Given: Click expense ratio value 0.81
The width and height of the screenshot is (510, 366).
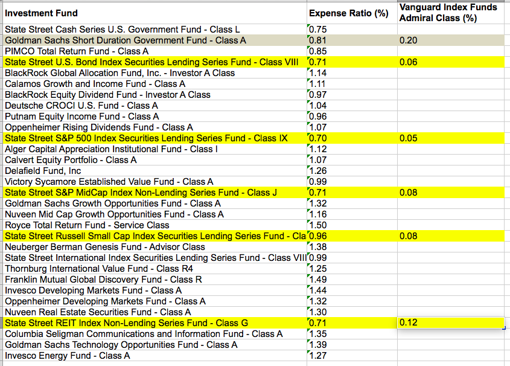Looking at the screenshot, I should coord(352,40).
